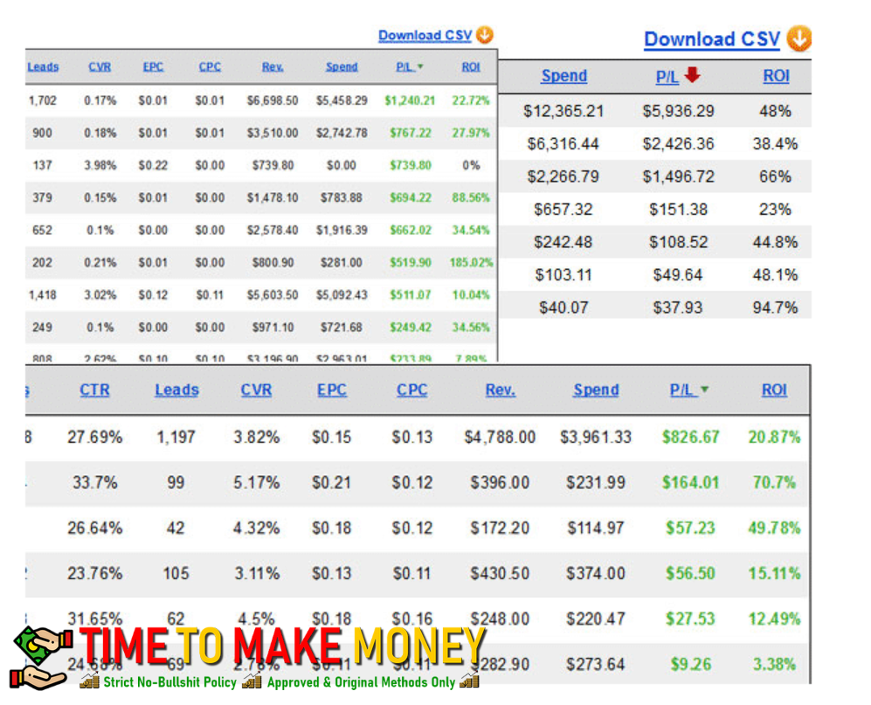Click the Leads header in the top-left table
Viewport: 871px width, 705px height.
click(43, 67)
